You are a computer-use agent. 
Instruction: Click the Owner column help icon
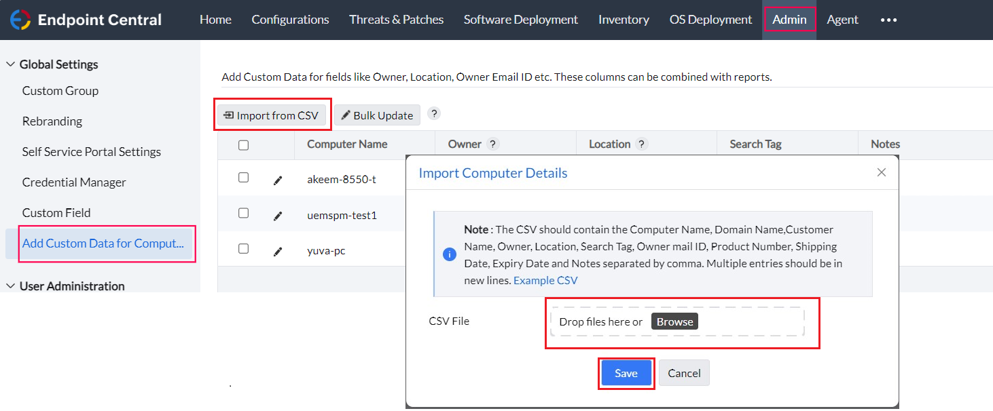click(493, 144)
